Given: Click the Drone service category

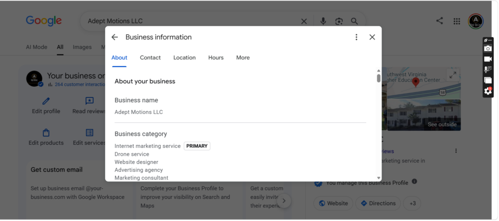Looking at the screenshot, I should click(132, 154).
